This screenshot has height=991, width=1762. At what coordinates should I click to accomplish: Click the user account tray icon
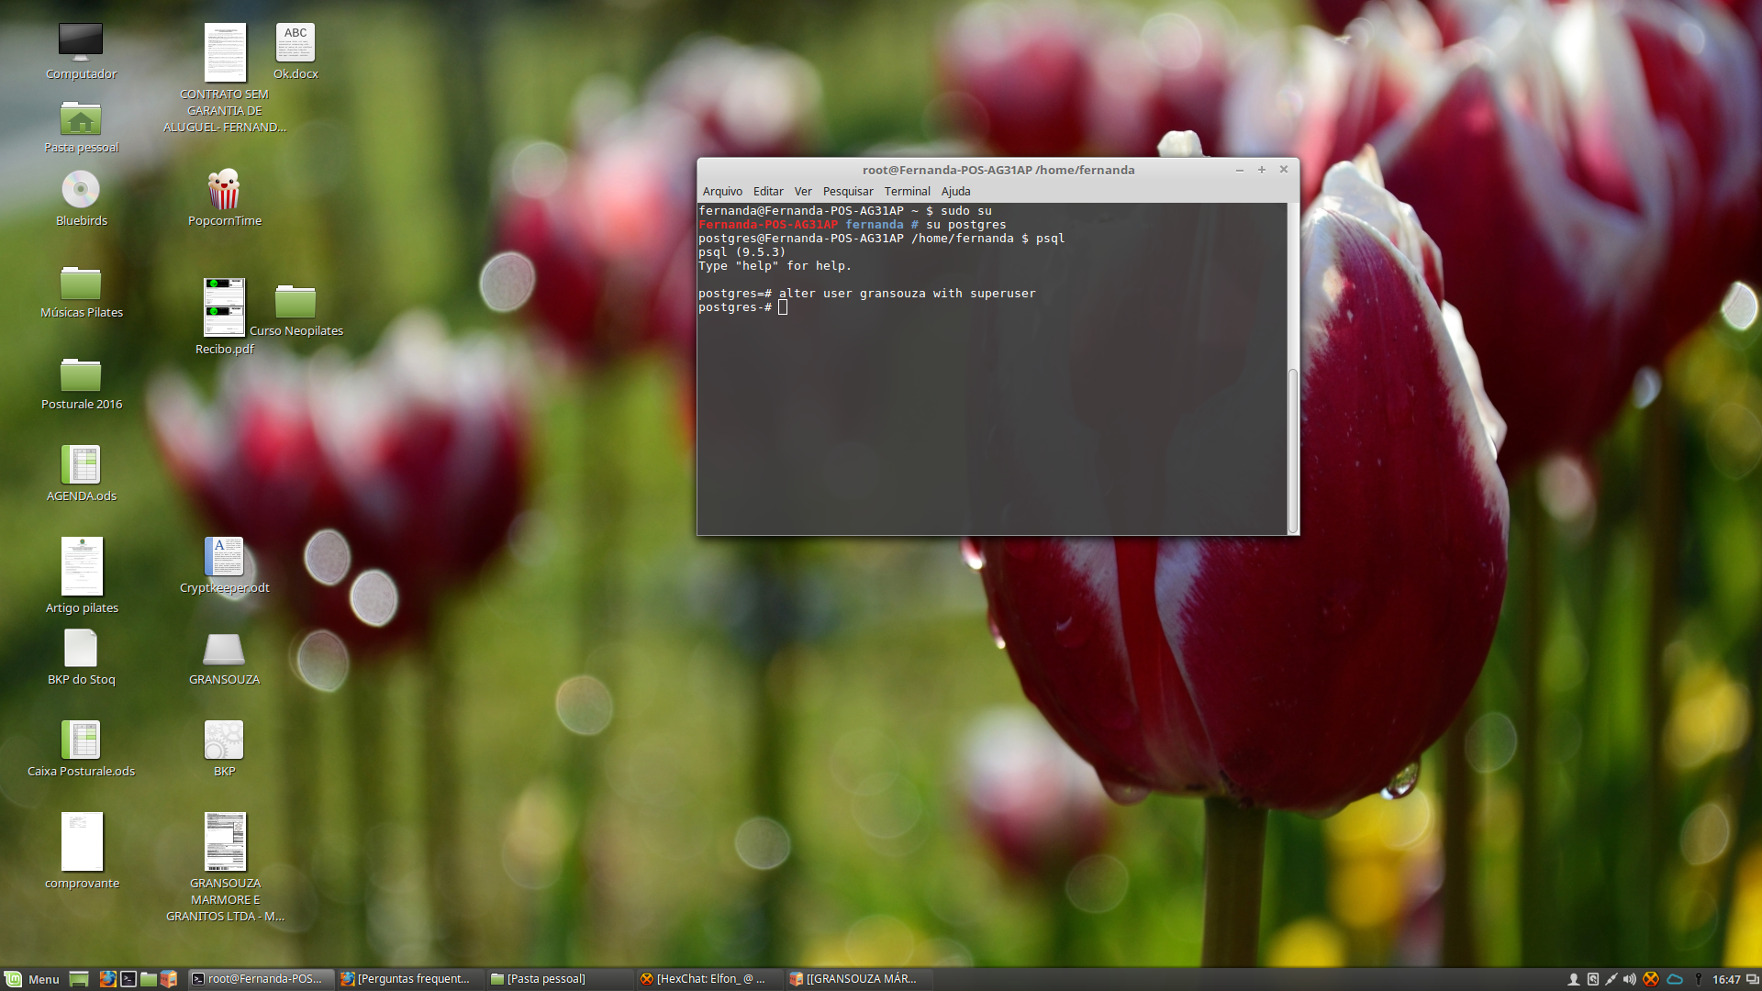tap(1573, 979)
